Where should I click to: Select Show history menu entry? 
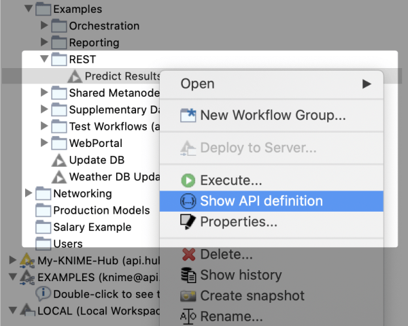pos(271,275)
